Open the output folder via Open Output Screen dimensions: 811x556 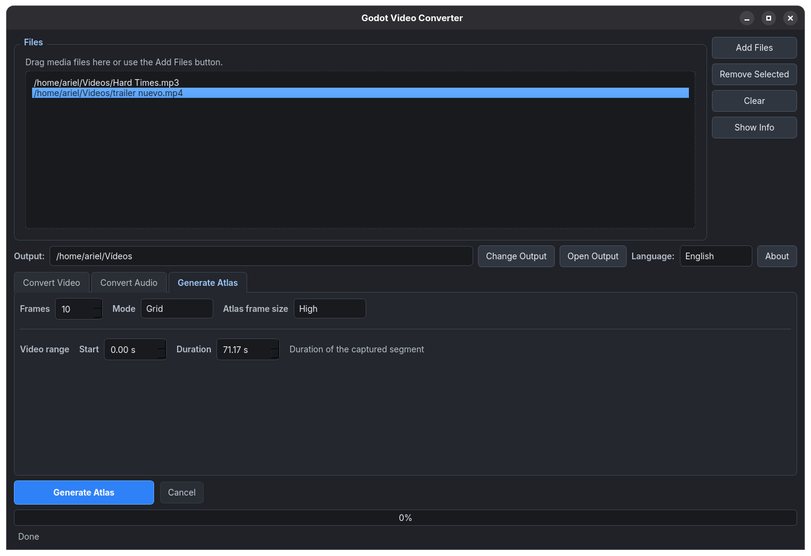point(593,256)
